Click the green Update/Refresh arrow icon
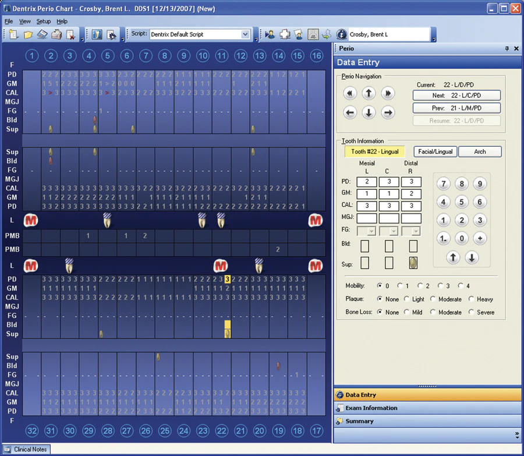524x456 pixels. (x=326, y=34)
